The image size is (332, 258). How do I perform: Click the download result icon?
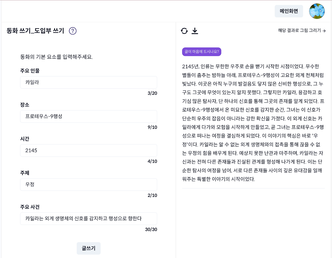195,31
